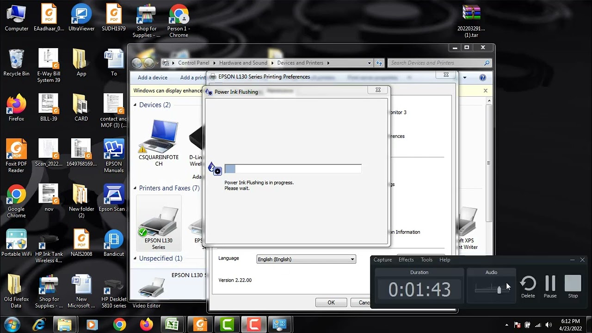Dismiss the yellow information bar
The height and width of the screenshot is (333, 592).
pos(485,91)
